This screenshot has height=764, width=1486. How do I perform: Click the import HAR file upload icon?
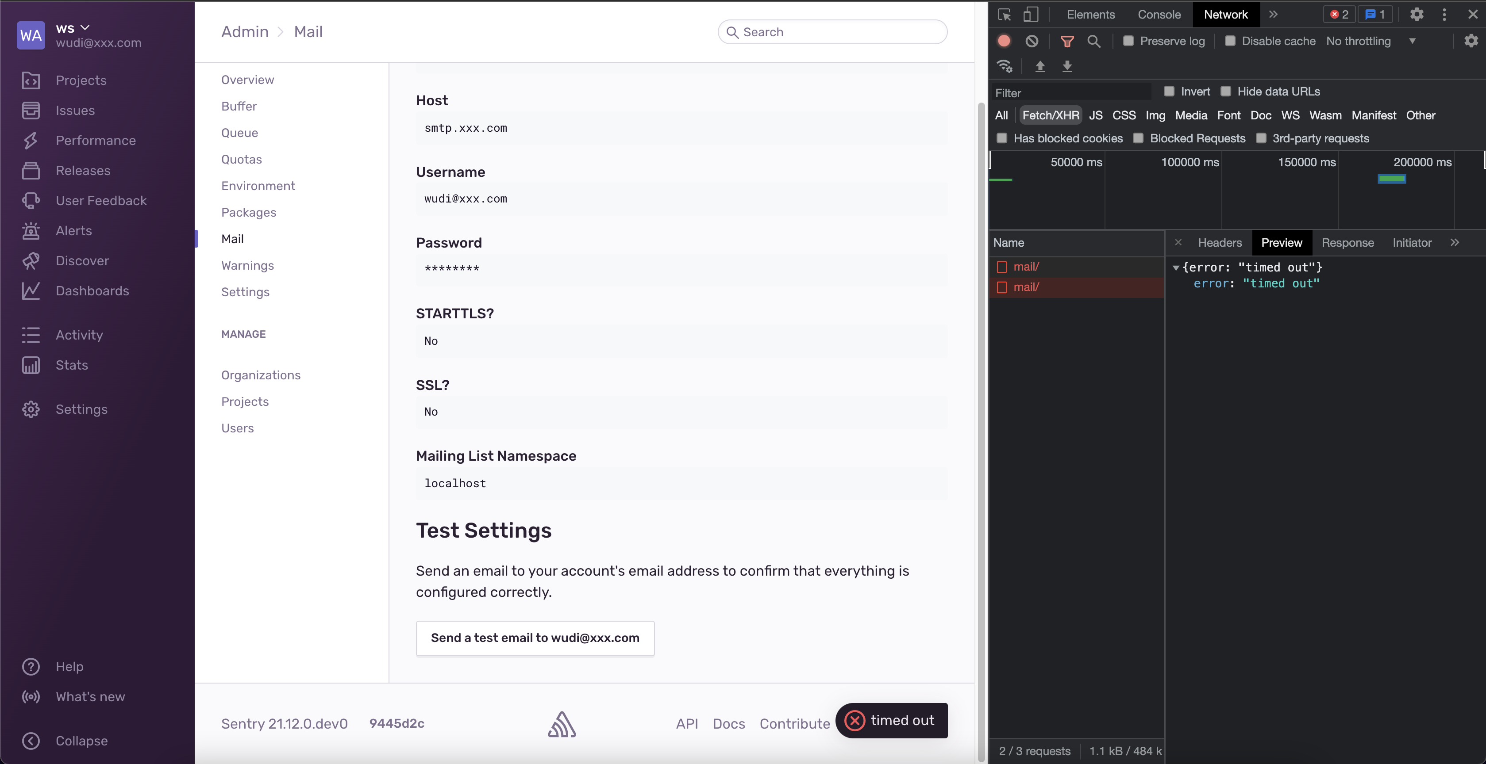tap(1040, 67)
